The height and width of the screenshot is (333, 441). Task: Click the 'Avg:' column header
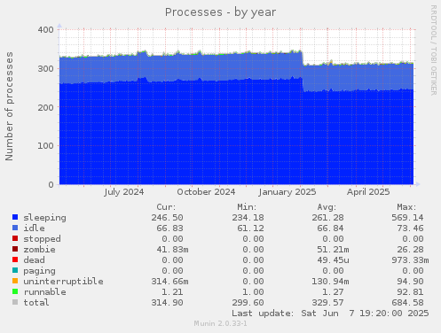click(x=327, y=207)
